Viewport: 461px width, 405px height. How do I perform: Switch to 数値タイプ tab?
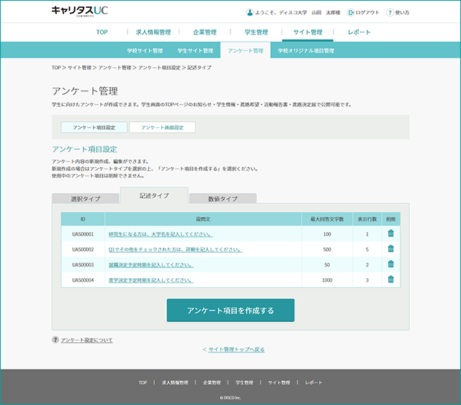point(223,198)
